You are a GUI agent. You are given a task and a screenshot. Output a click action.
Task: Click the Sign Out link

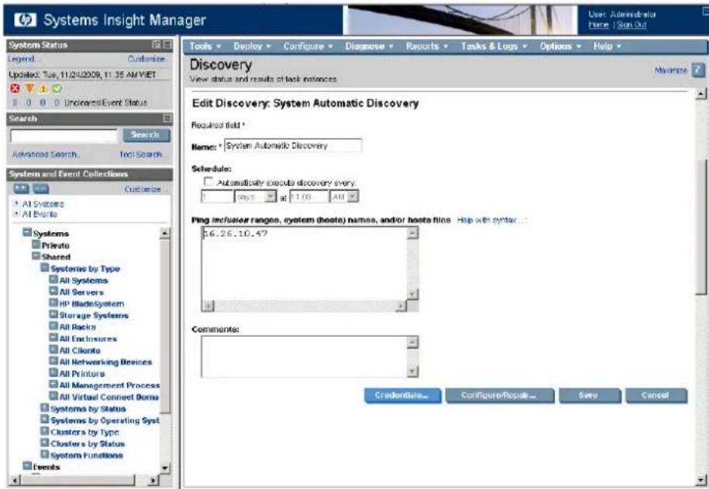(x=632, y=25)
